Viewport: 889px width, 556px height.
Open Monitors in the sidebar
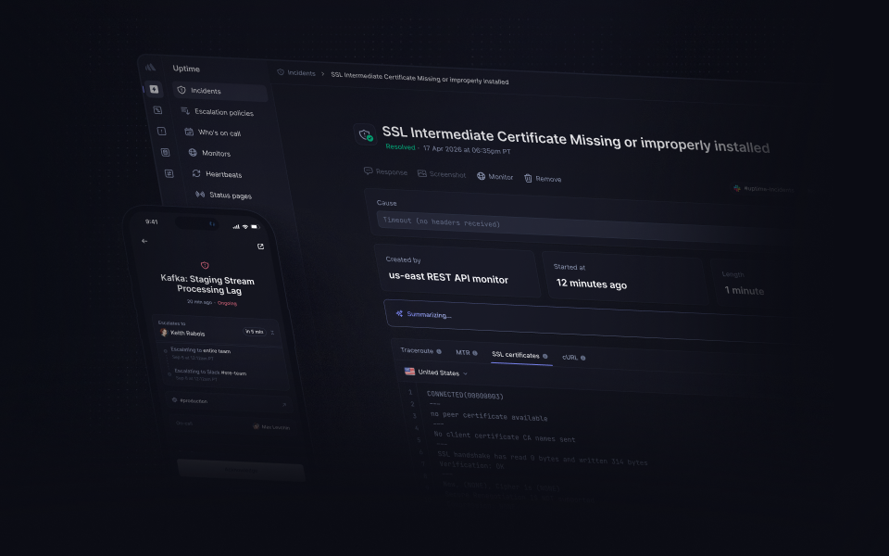[216, 153]
